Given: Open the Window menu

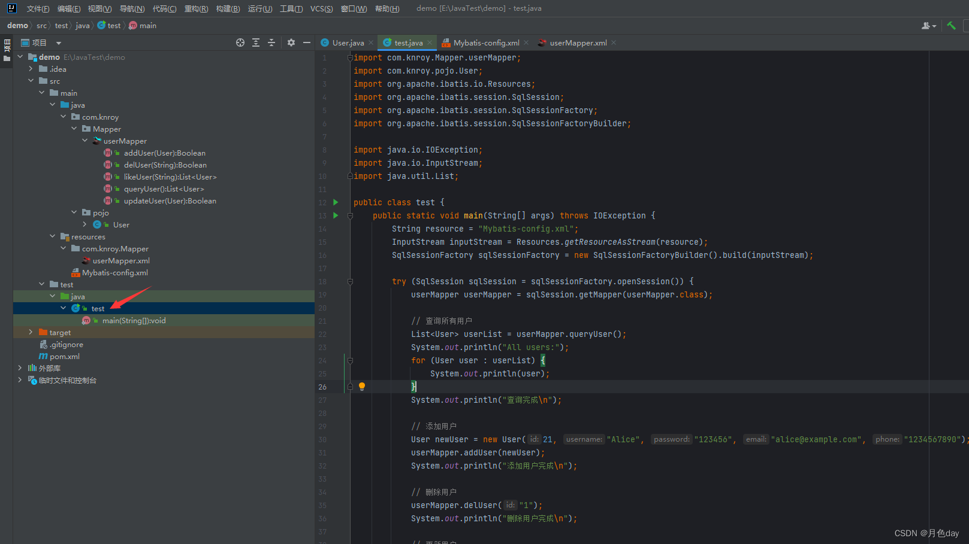Looking at the screenshot, I should 354,8.
